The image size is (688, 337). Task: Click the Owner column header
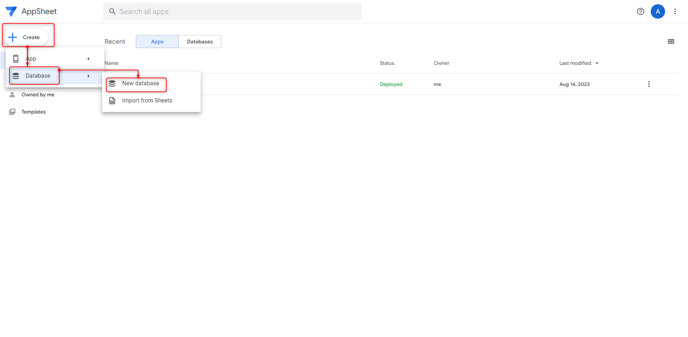point(441,63)
